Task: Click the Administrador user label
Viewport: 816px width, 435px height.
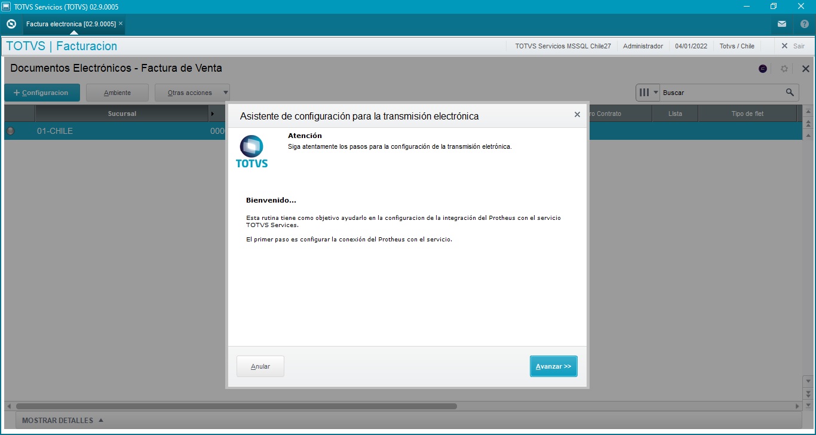Action: (x=643, y=46)
